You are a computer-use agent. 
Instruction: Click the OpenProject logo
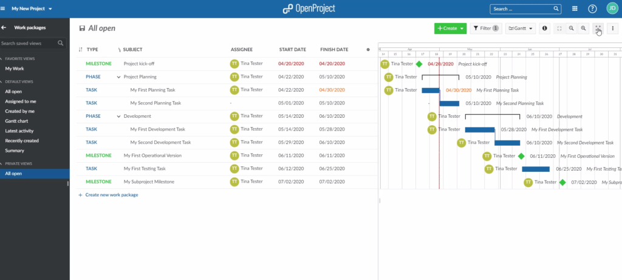point(309,9)
